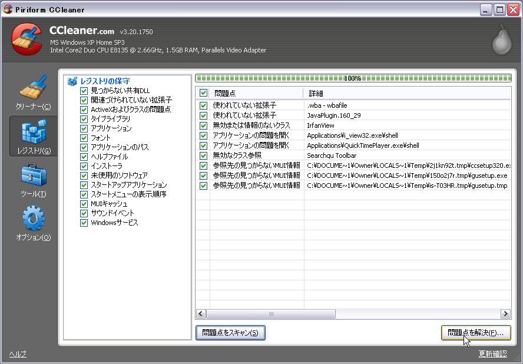Viewport: 523px width, 364px height.
Task: Click the 100% scan progress bar
Action: (353, 78)
